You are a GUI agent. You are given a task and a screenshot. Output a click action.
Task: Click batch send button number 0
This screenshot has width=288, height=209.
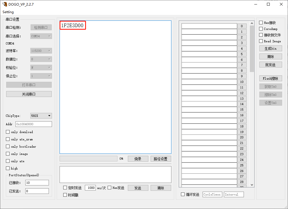click(x=242, y=26)
